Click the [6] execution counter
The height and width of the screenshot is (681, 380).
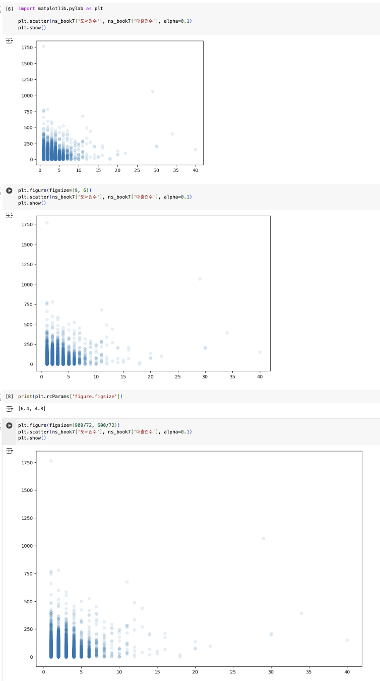(x=9, y=9)
